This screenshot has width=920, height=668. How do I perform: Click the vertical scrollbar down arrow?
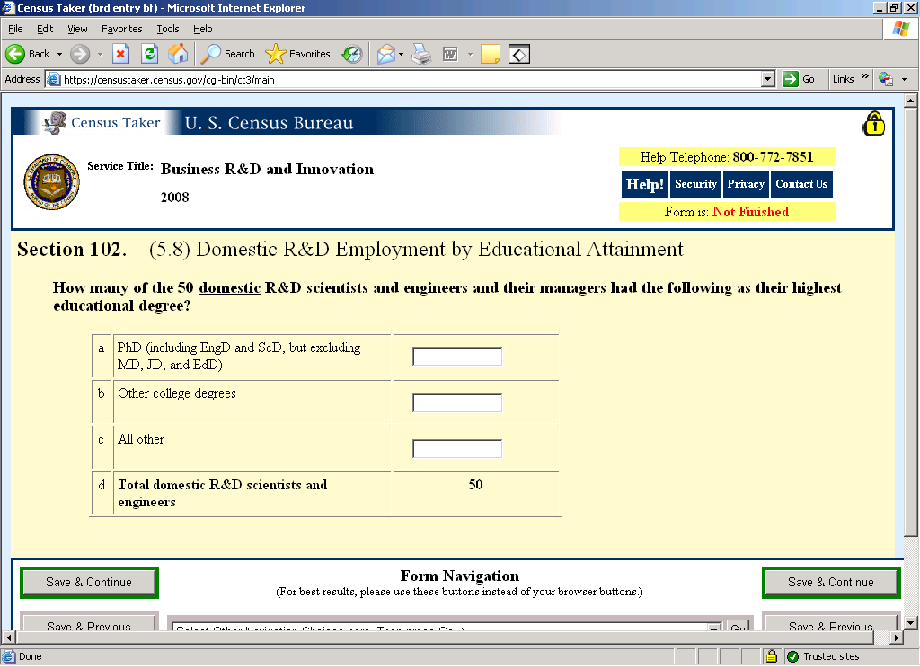coord(910,622)
